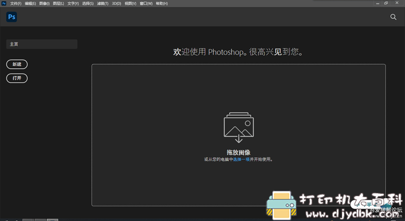
Task: Click the small Ps title bar icon
Action: [4, 4]
